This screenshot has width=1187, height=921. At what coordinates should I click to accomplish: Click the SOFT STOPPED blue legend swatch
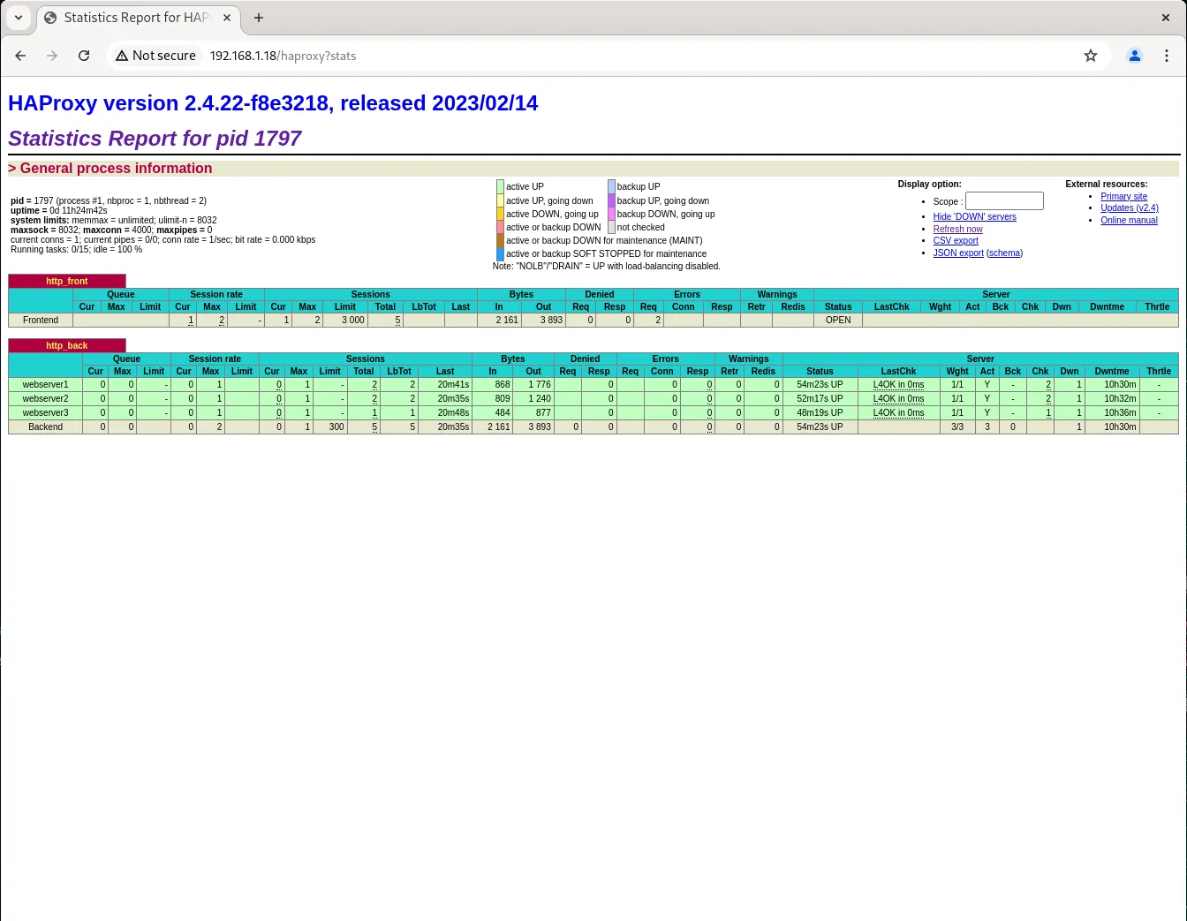tap(500, 253)
